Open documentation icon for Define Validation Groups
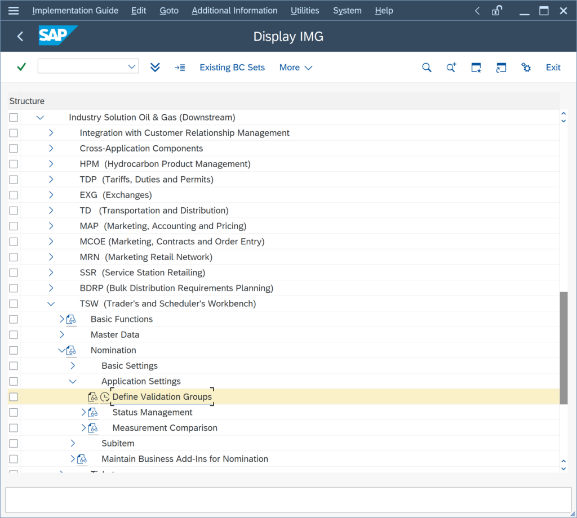 [x=93, y=397]
